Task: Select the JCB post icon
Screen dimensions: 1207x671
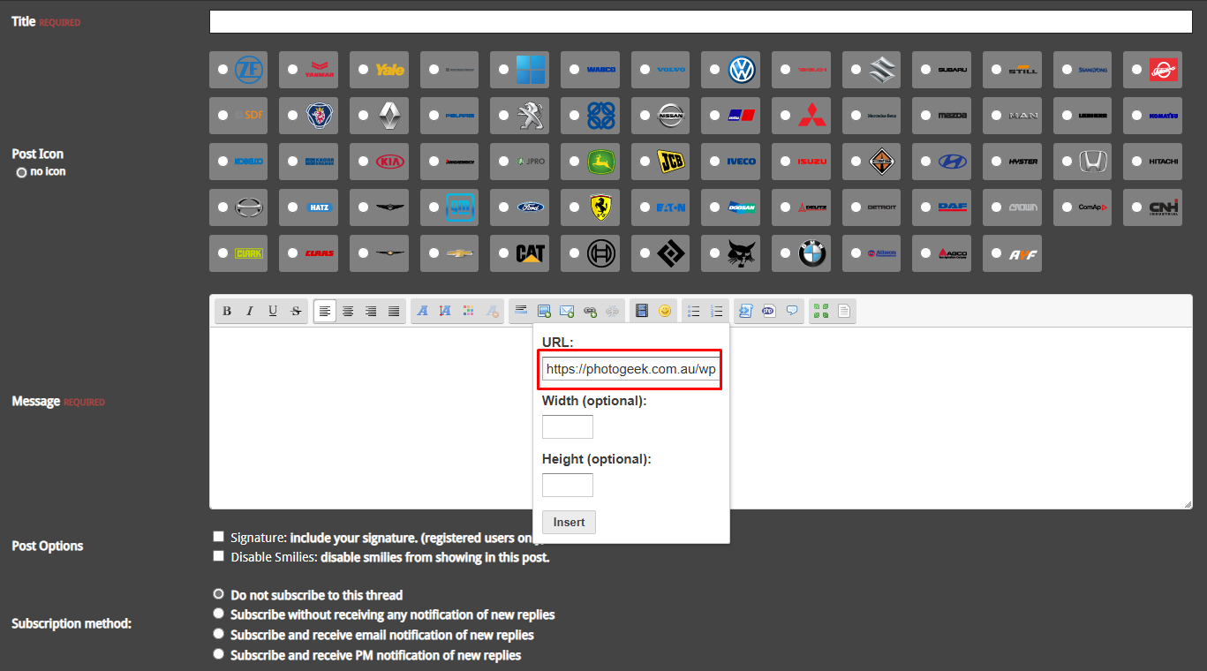Action: coord(645,162)
